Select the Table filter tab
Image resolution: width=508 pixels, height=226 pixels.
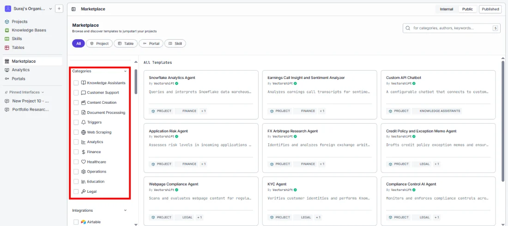pos(126,43)
